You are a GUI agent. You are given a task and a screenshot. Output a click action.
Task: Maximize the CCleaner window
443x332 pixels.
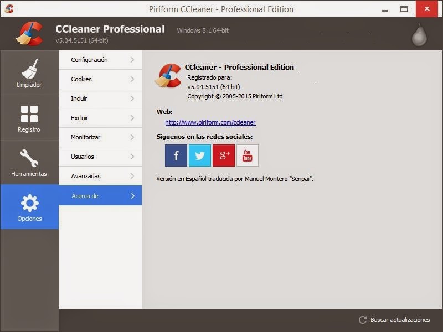[x=404, y=9]
